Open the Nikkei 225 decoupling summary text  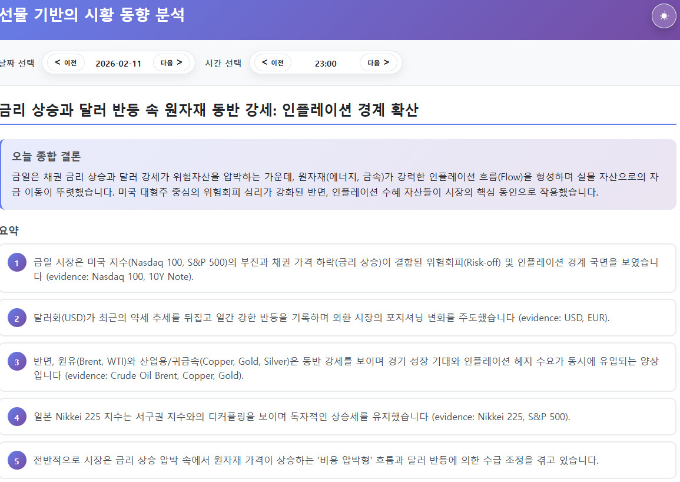[301, 417]
